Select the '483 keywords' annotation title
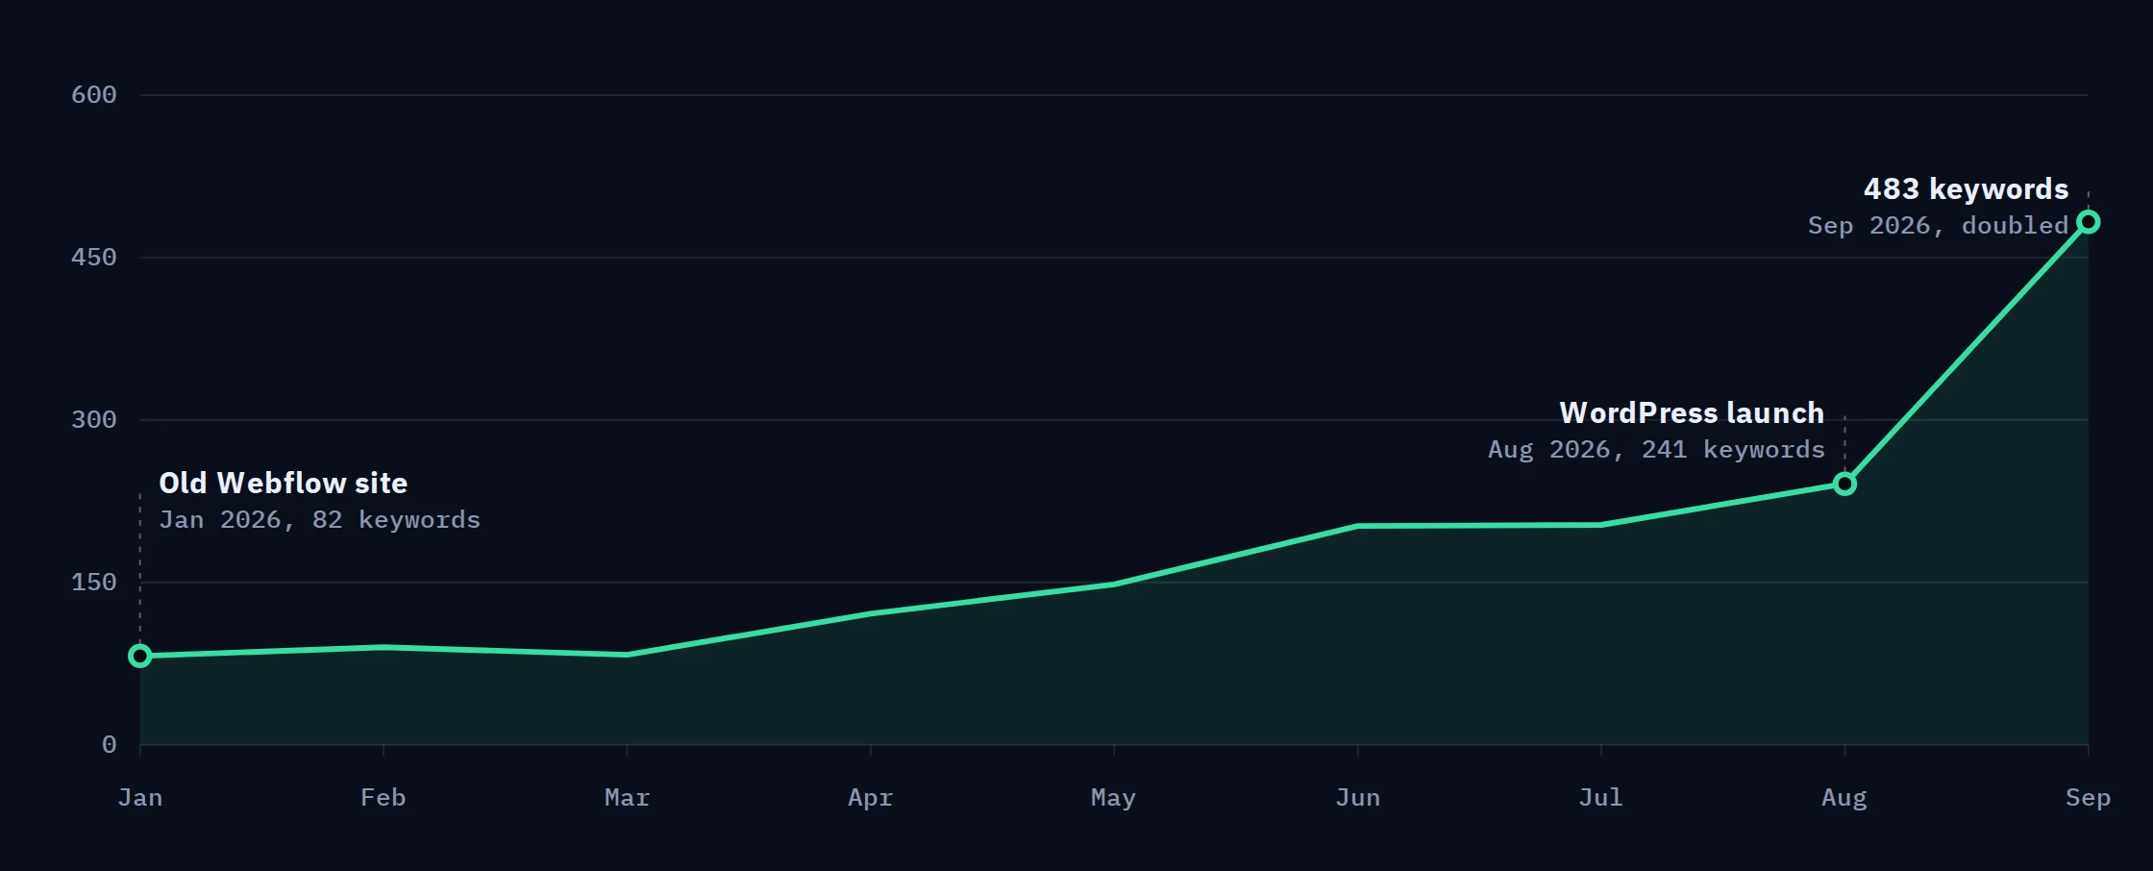2153x871 pixels. tap(1966, 189)
